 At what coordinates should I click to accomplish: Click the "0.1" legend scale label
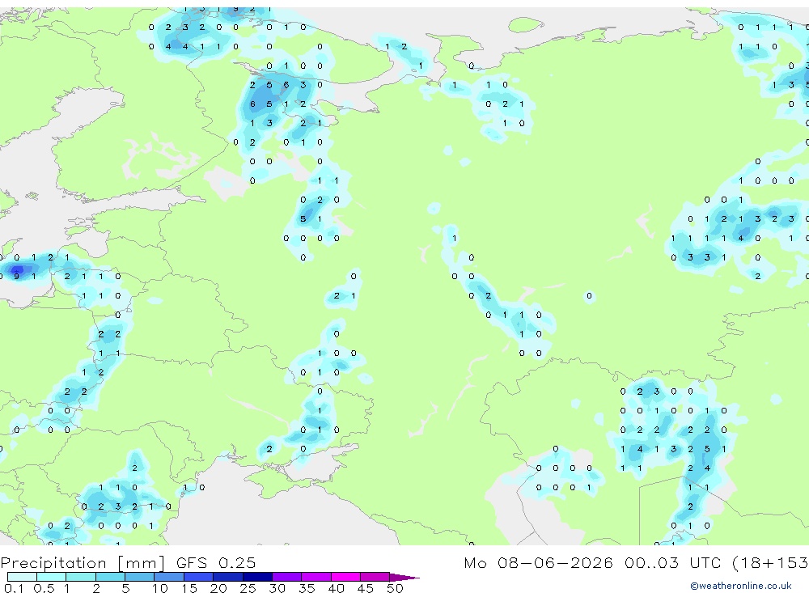(x=14, y=588)
